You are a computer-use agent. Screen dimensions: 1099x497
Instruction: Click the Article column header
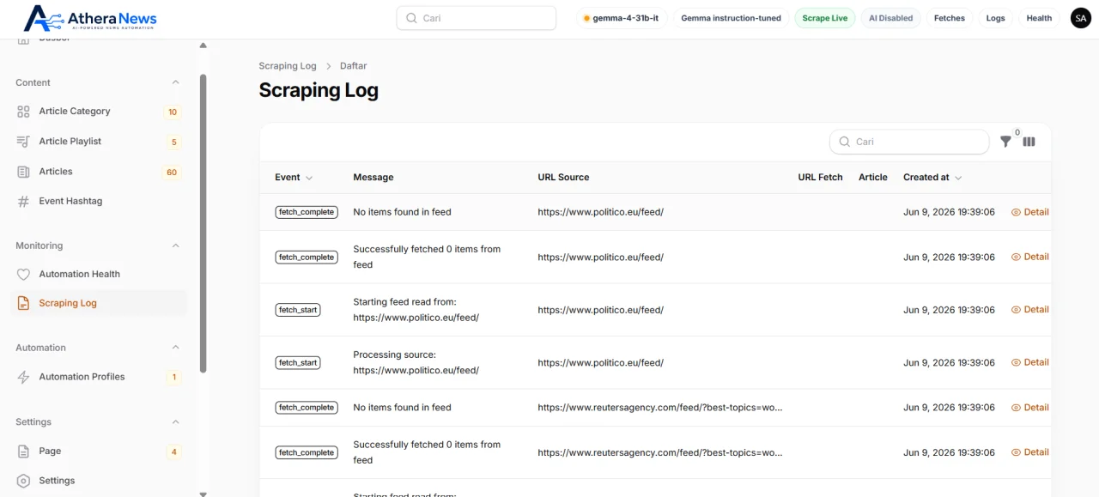pos(873,178)
